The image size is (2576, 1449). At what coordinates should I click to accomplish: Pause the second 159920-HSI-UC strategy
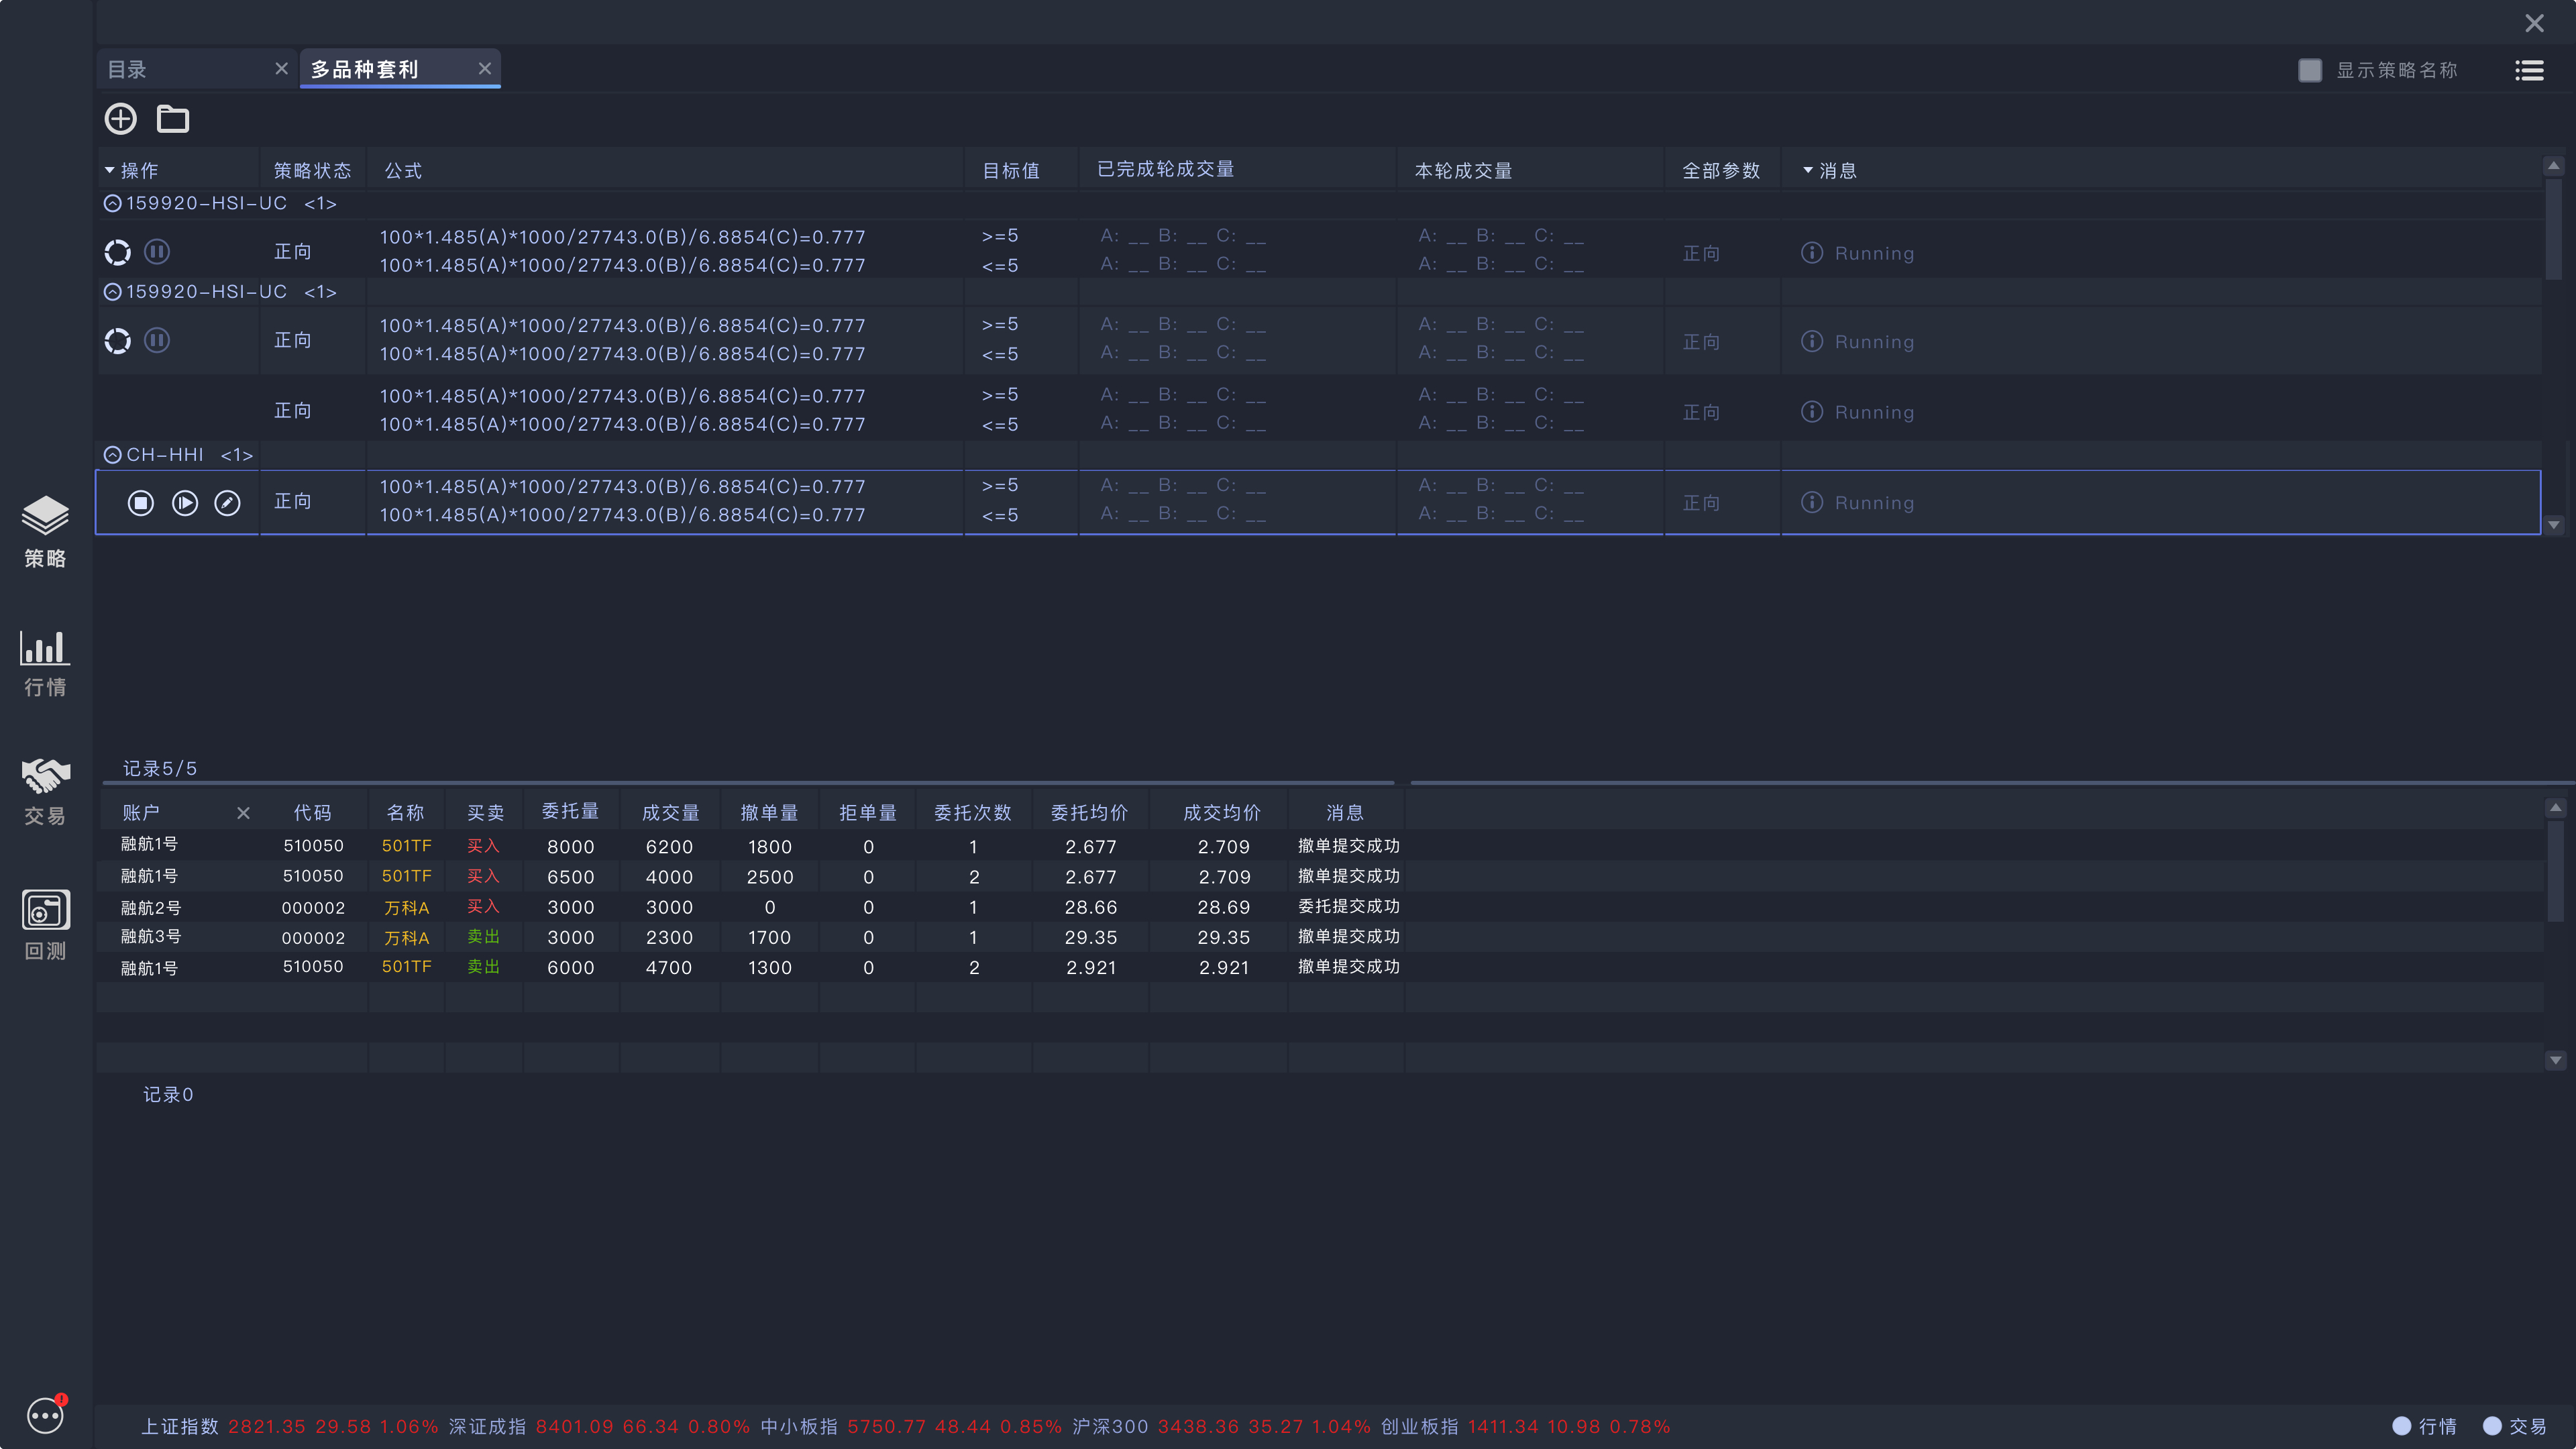pos(157,341)
